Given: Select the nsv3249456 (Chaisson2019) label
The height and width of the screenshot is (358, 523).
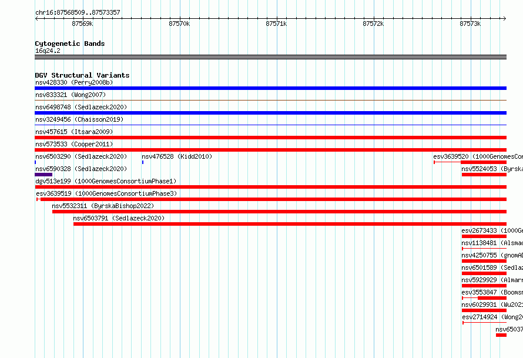Looking at the screenshot, I should (x=79, y=119).
